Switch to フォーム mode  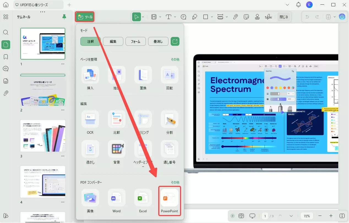(x=136, y=41)
